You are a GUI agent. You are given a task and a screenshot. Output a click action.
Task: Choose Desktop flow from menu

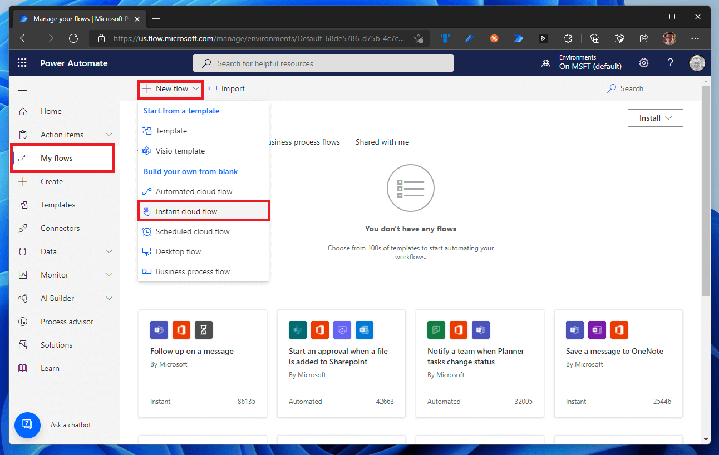tap(203, 251)
